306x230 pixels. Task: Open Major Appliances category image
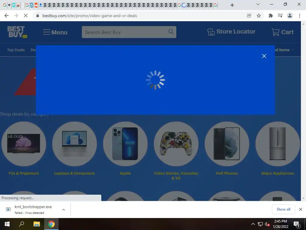pyautogui.click(x=278, y=144)
